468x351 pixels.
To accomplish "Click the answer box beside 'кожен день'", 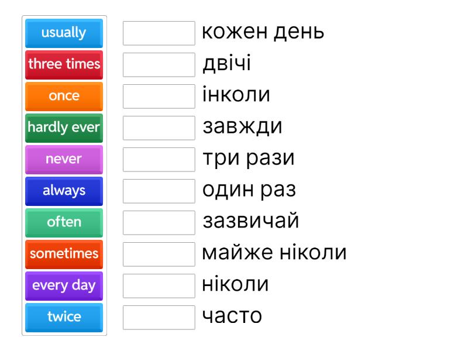I will click(159, 33).
